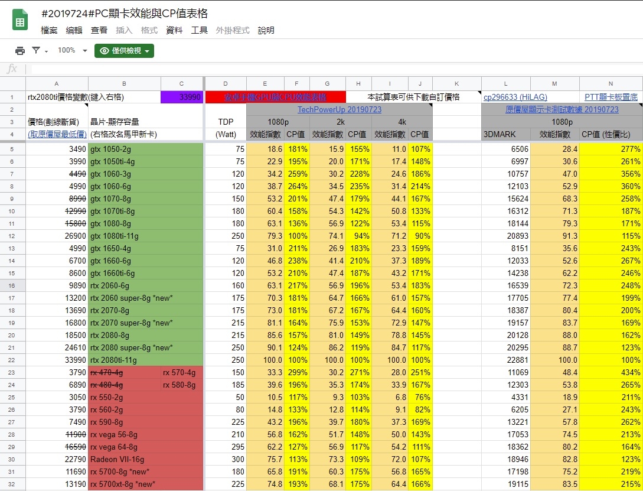Open the TechPowerUp 20190723 link
This screenshot has width=643, height=491.
point(340,109)
